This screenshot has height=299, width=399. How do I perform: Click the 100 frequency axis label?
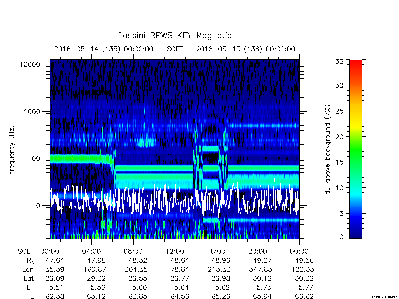pos(34,158)
